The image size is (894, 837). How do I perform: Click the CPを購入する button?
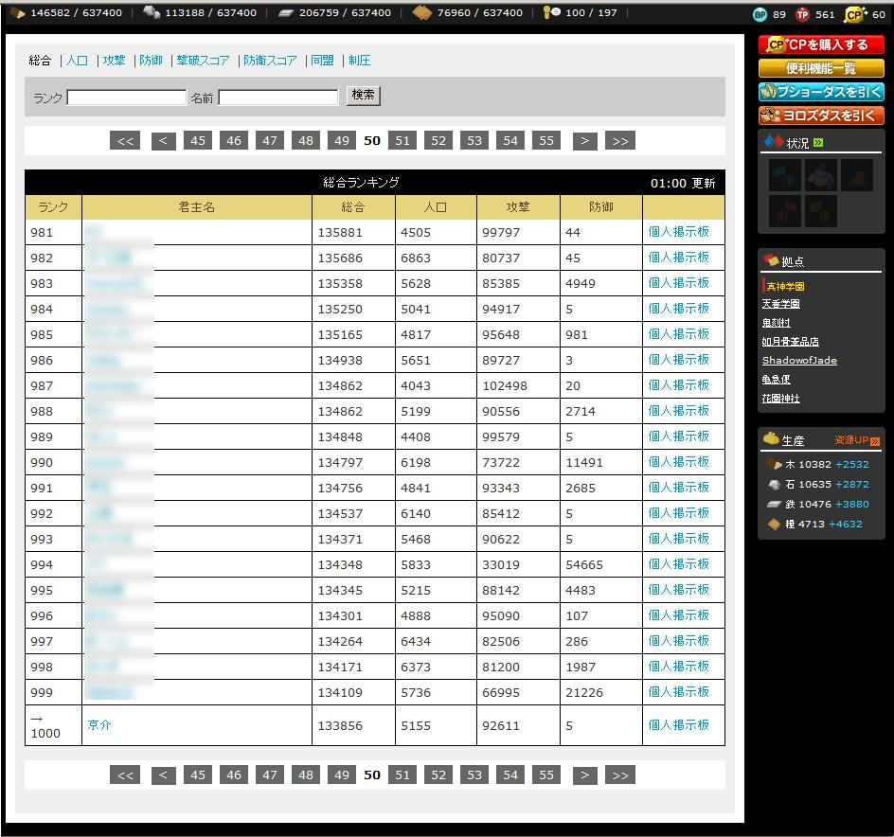[820, 45]
